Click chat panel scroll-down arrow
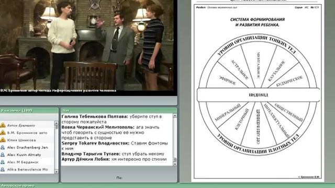 tap(175, 164)
